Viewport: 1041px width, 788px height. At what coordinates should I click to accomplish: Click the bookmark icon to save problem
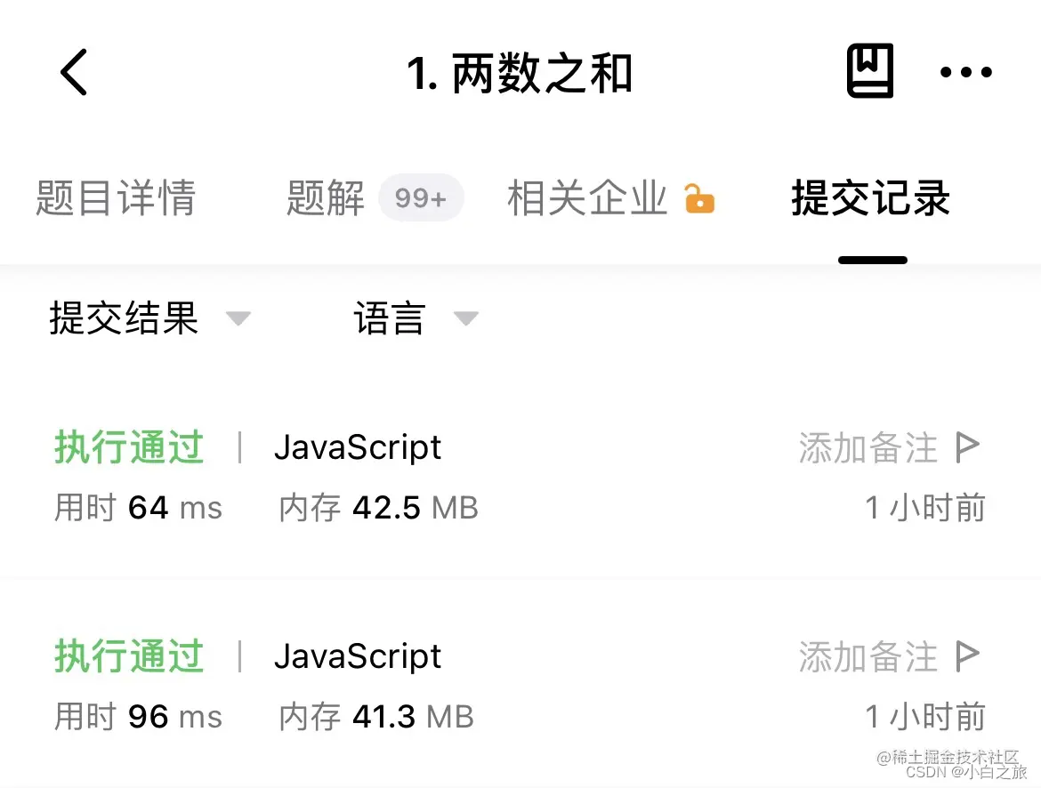click(869, 71)
